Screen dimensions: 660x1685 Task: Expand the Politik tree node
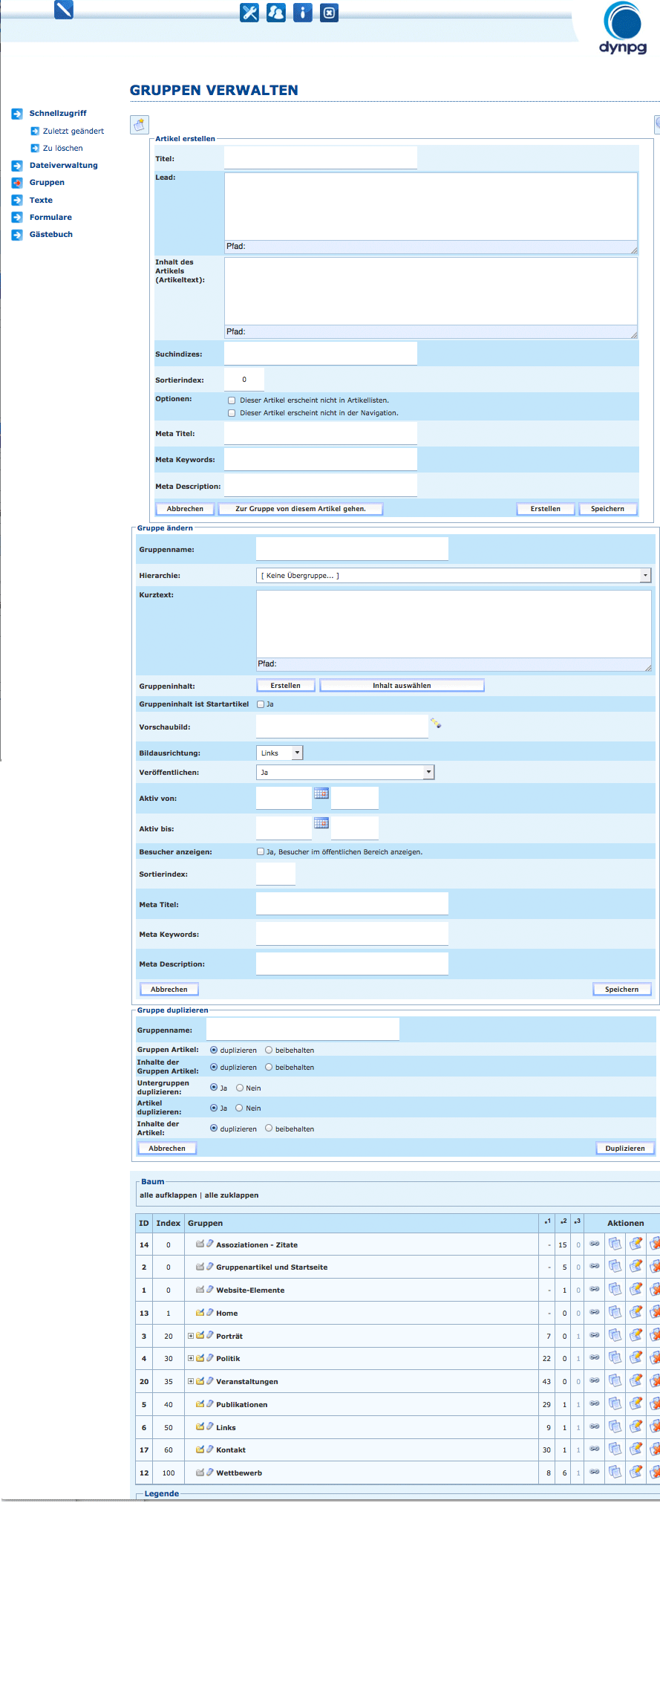(191, 1358)
